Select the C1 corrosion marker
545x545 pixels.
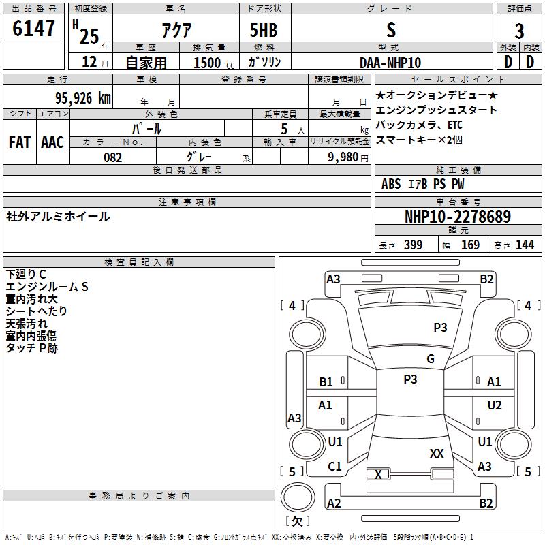(334, 467)
